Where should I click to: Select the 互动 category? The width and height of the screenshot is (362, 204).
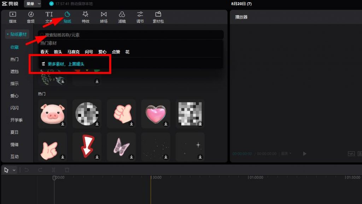pos(14,157)
